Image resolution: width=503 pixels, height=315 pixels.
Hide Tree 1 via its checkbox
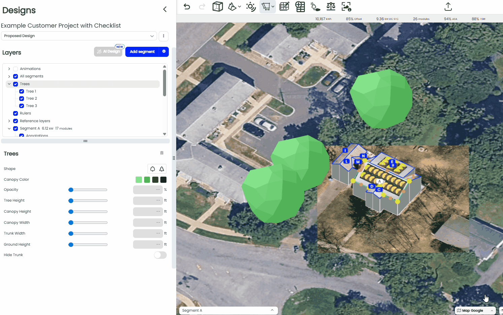(x=22, y=91)
